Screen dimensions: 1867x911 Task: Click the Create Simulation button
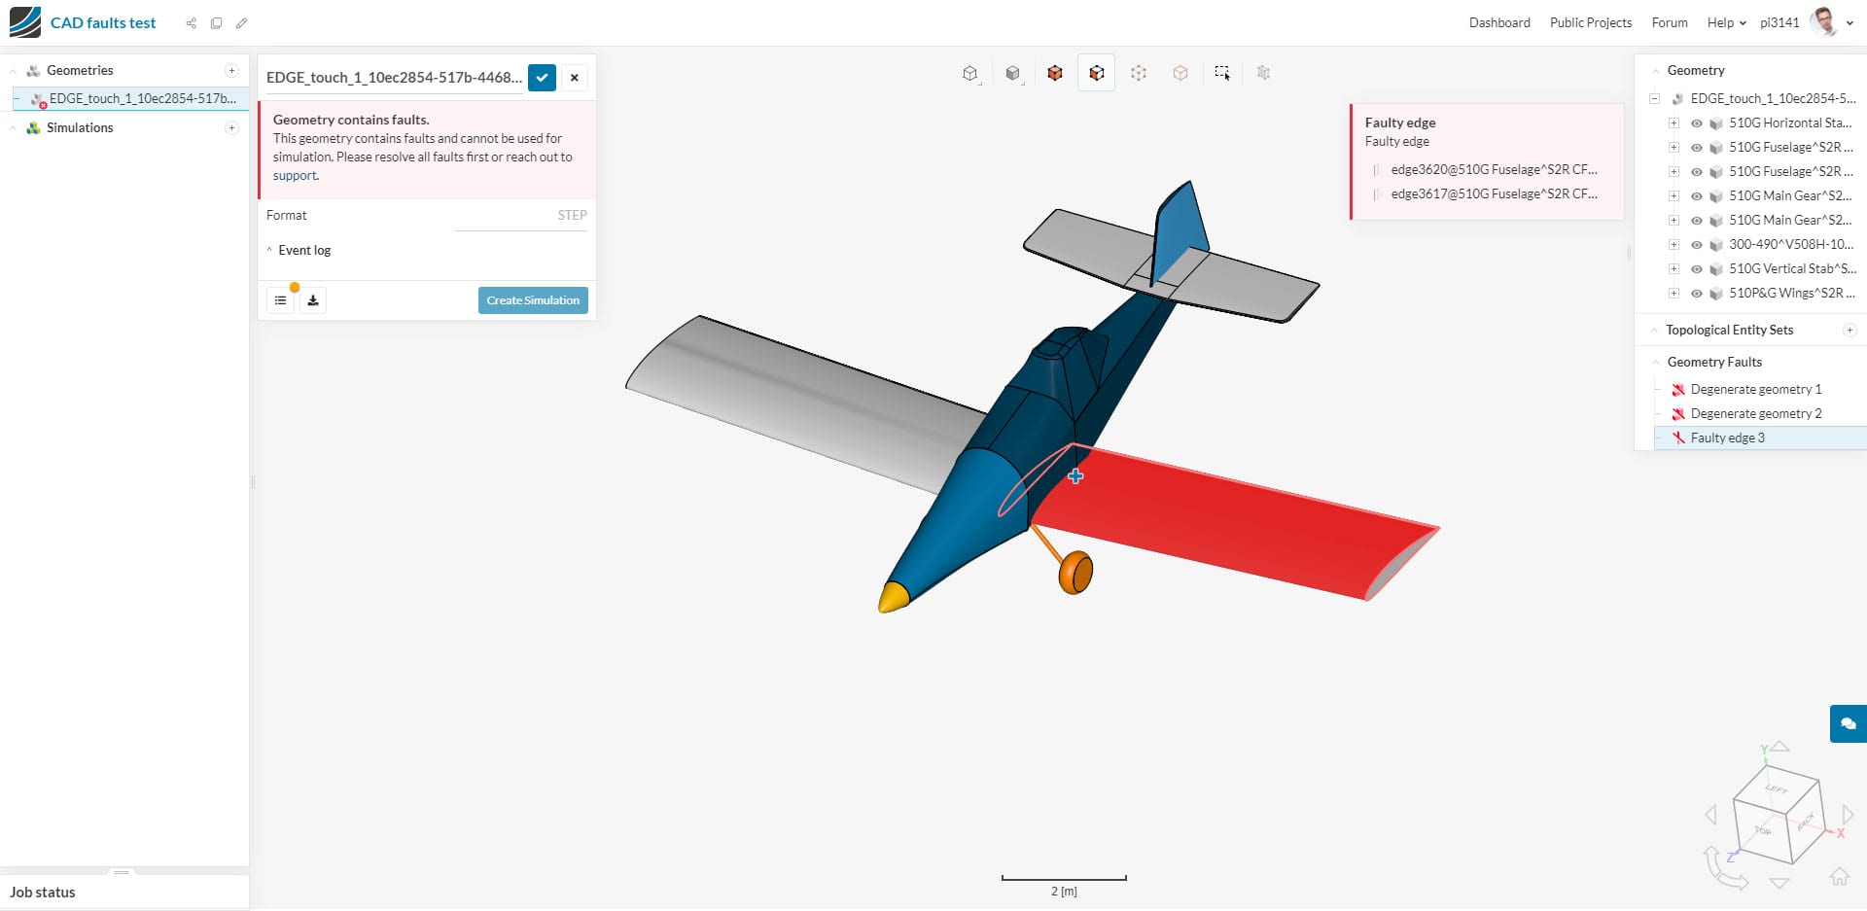(532, 299)
